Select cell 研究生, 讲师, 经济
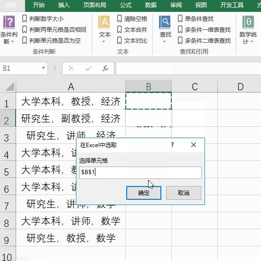The height and width of the screenshot is (261, 261). (x=71, y=135)
